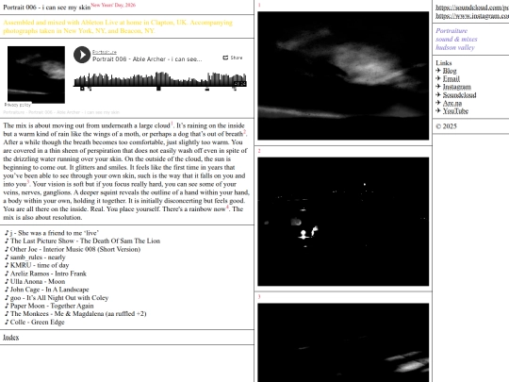Click track 'Other Joe - Interior Music 008'
The image size is (509, 382).
pos(75,249)
